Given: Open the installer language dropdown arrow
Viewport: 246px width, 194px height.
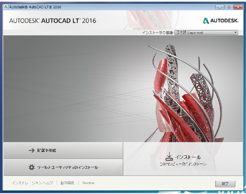Looking at the screenshot, I should pyautogui.click(x=235, y=32).
